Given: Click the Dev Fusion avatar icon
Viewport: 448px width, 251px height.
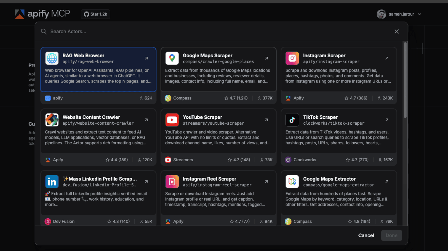Looking at the screenshot, I should coord(48,222).
